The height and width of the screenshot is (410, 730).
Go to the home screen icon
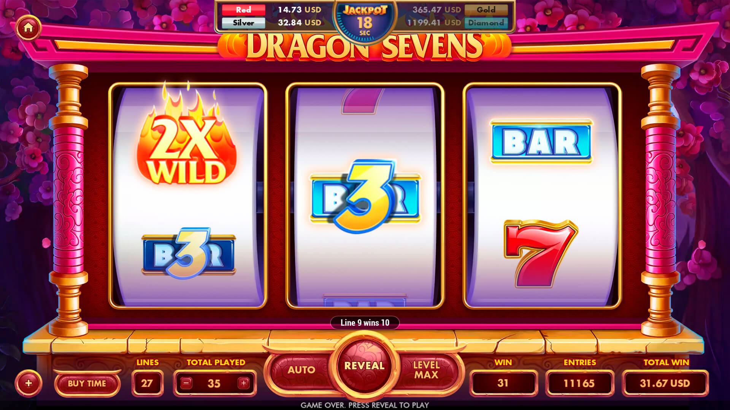[x=28, y=28]
